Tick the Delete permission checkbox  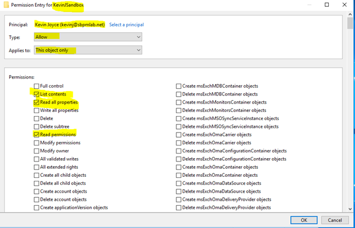pyautogui.click(x=36, y=118)
